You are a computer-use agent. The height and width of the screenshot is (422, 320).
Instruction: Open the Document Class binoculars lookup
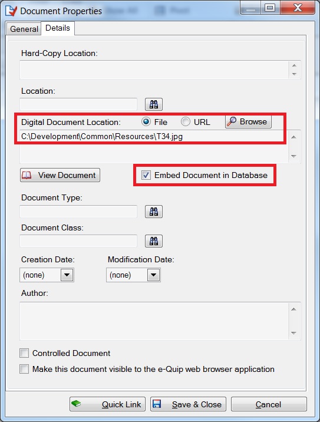(154, 241)
